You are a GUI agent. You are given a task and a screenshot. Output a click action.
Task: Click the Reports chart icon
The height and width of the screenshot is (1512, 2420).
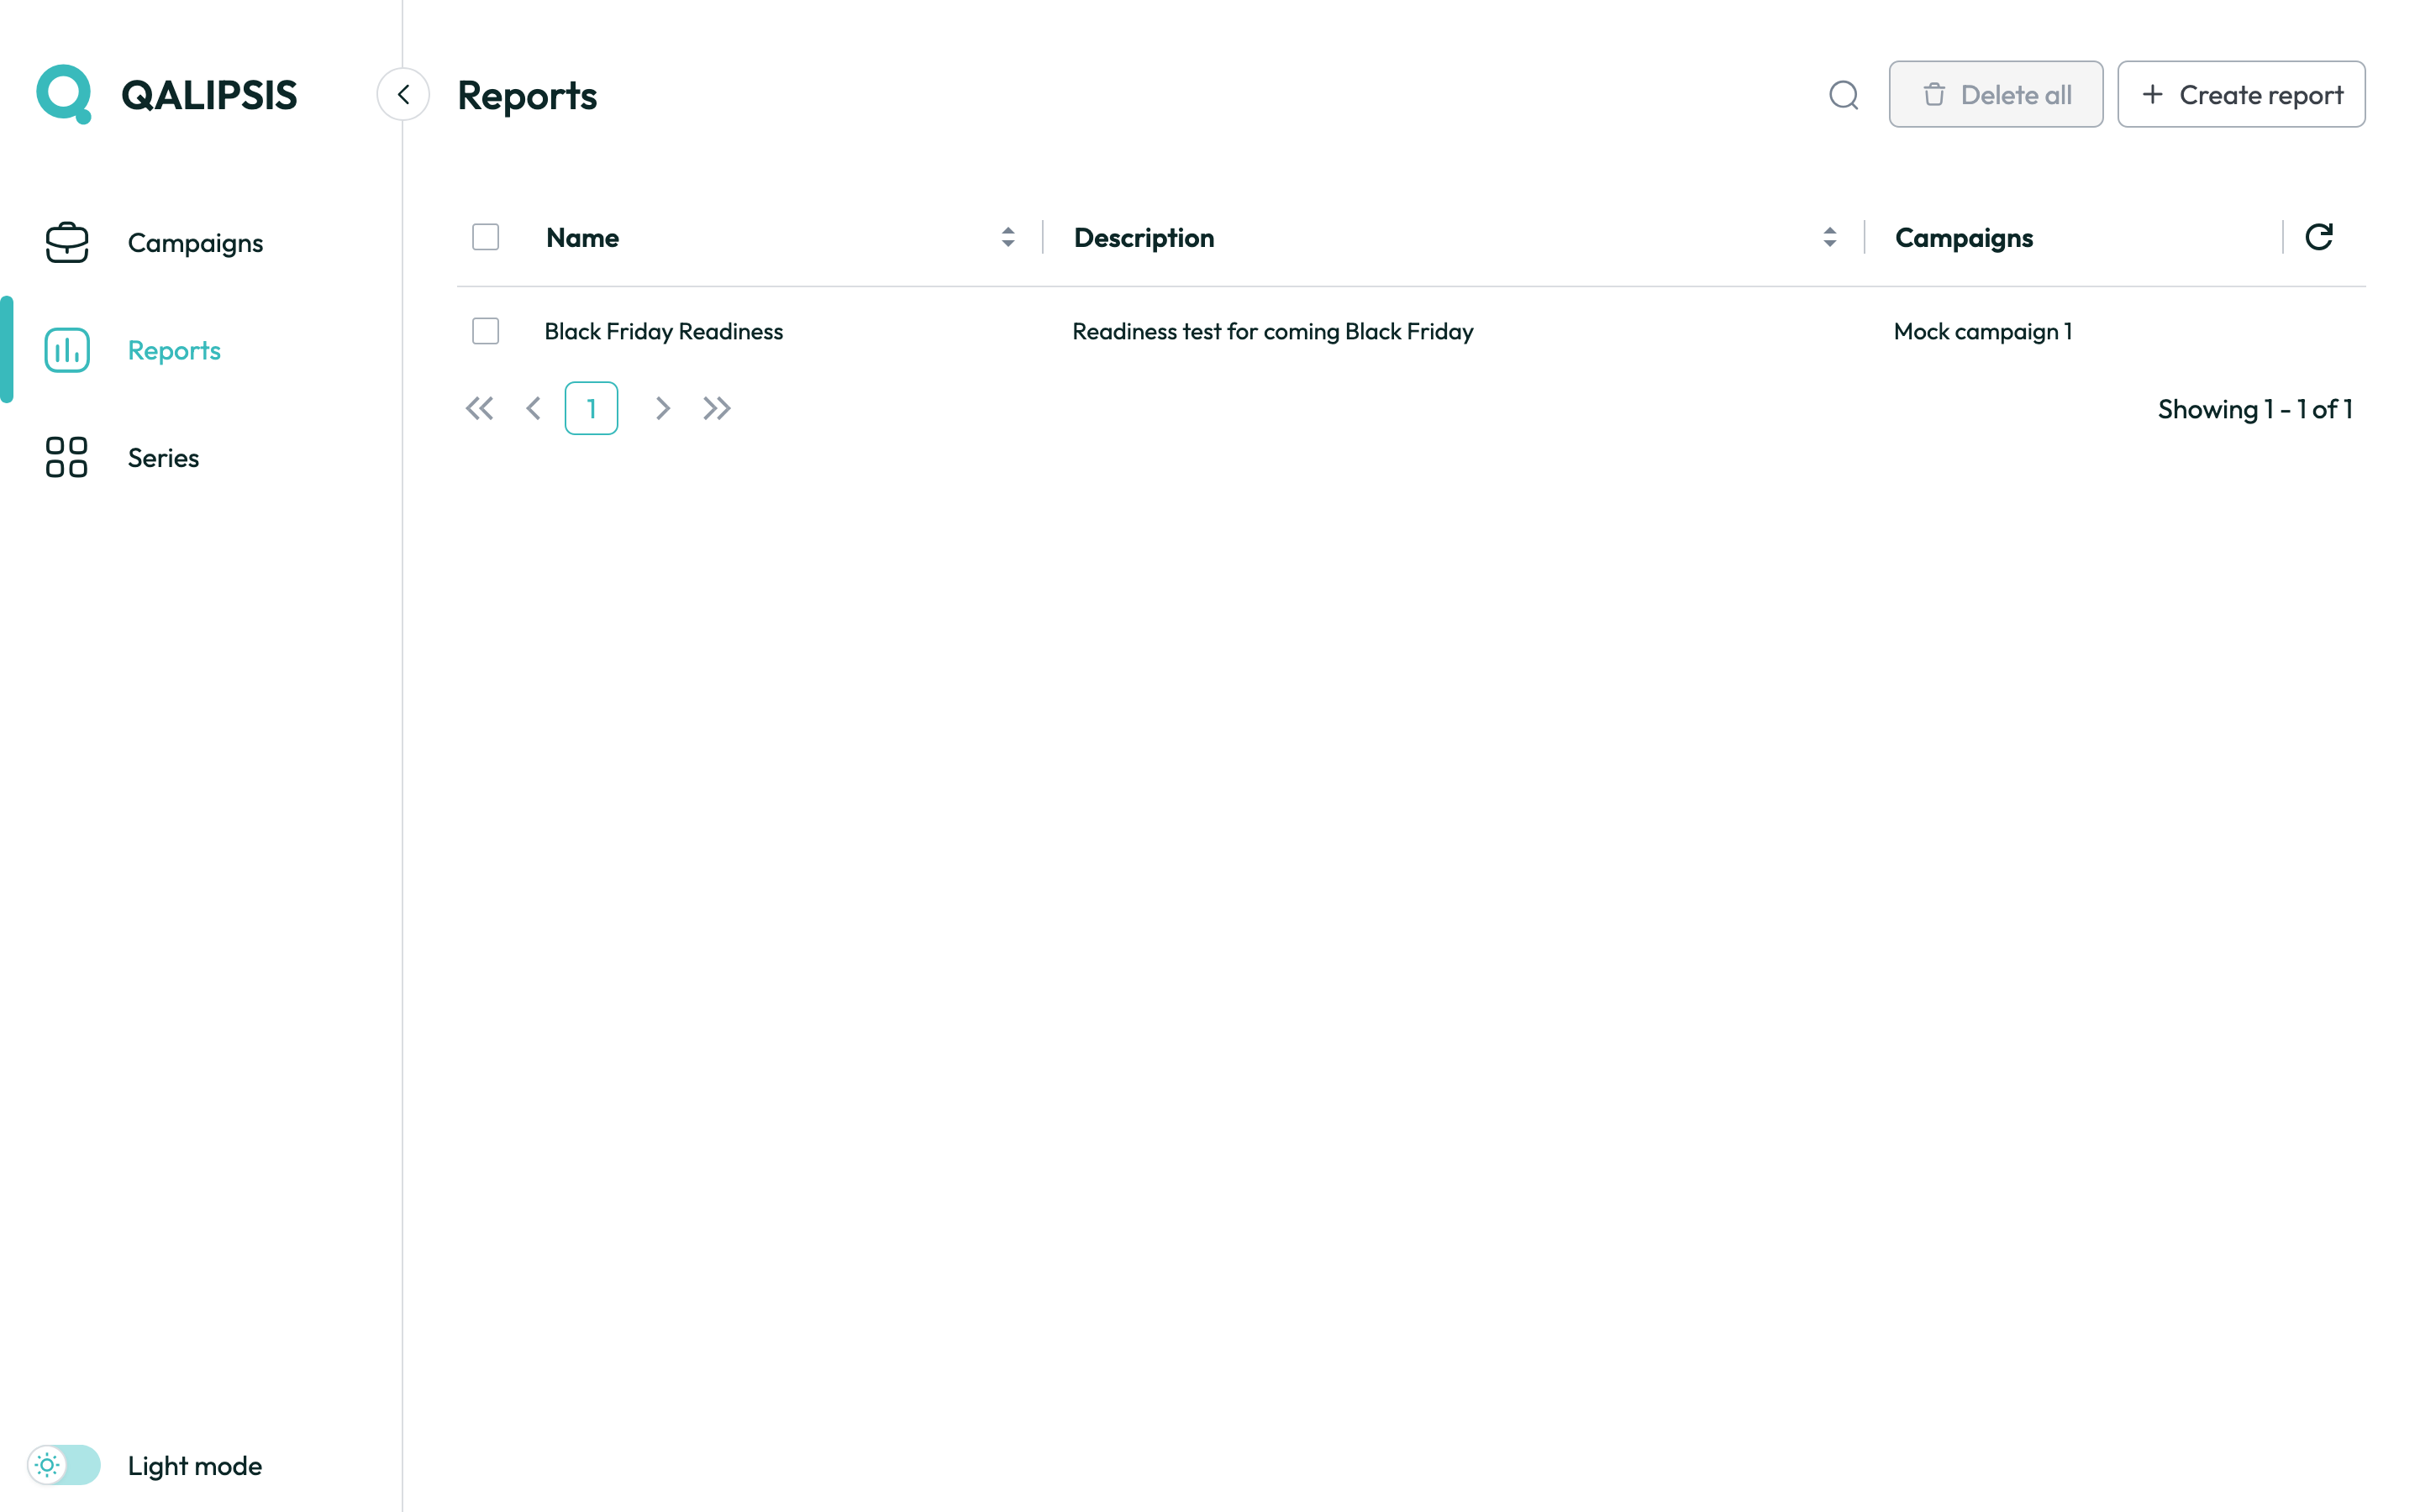coord(67,350)
